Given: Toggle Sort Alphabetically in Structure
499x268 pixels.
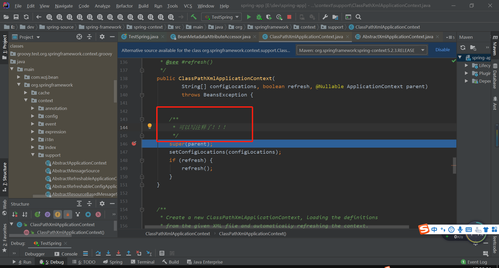Looking at the screenshot, I should click(x=25, y=214).
